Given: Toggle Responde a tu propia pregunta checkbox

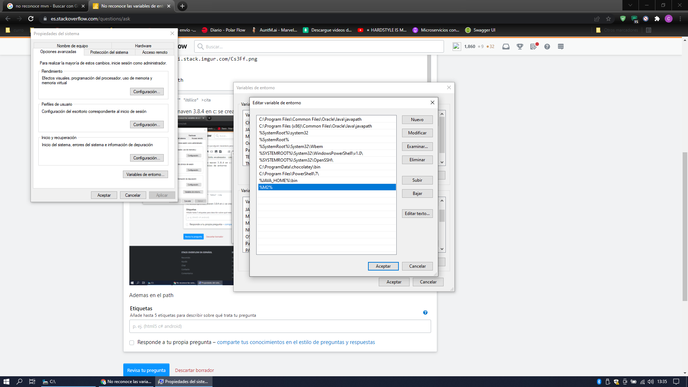Looking at the screenshot, I should (132, 342).
